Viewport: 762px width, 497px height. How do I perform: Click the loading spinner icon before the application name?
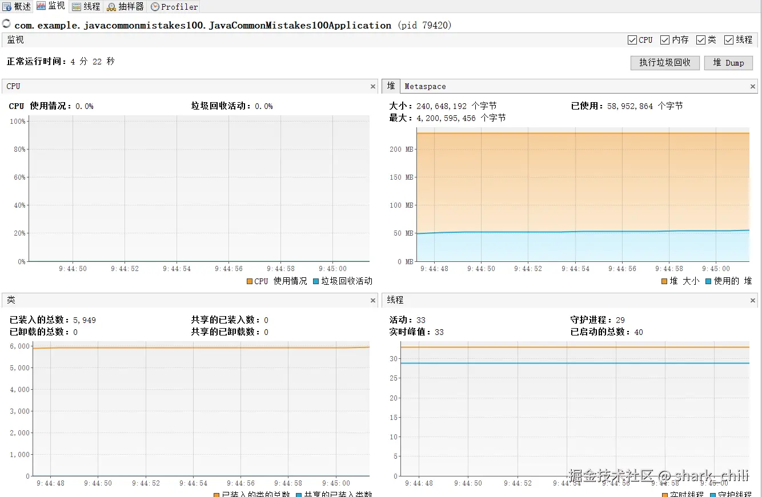pos(6,24)
